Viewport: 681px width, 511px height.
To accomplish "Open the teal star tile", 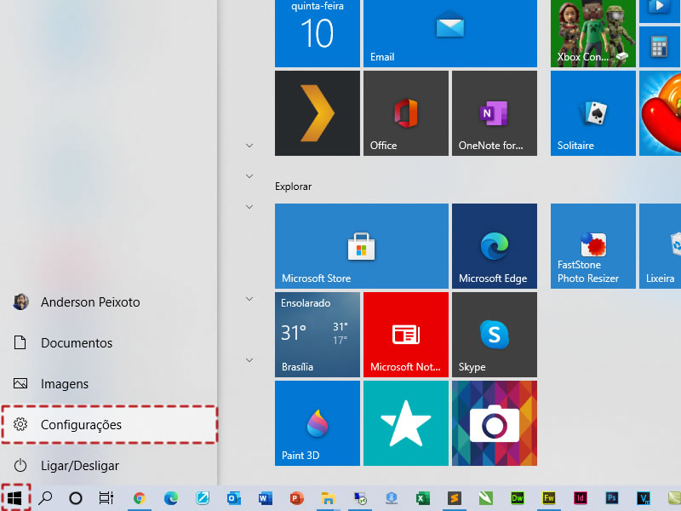I will click(x=406, y=423).
